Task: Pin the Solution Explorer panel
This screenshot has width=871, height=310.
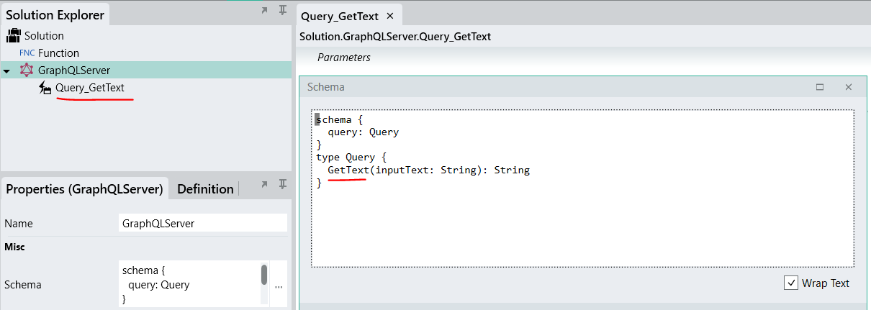Action: pos(283,10)
